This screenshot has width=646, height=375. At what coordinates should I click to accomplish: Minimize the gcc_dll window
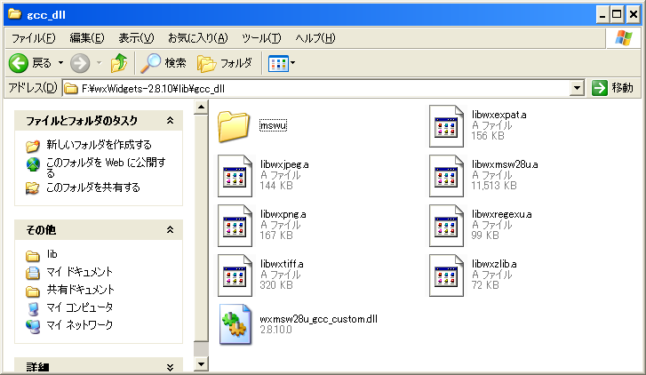point(602,15)
